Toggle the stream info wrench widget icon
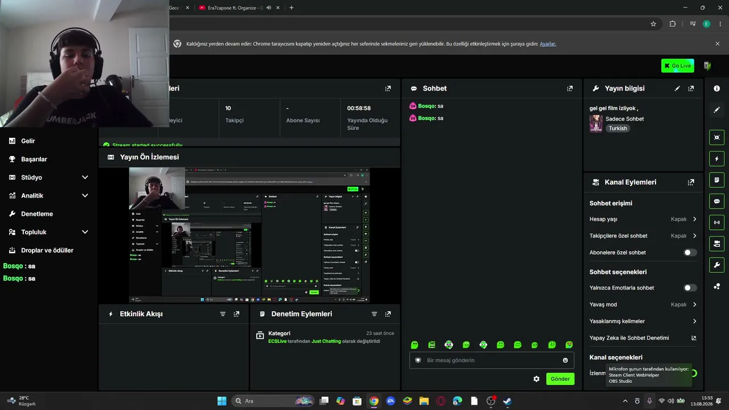 [716, 265]
